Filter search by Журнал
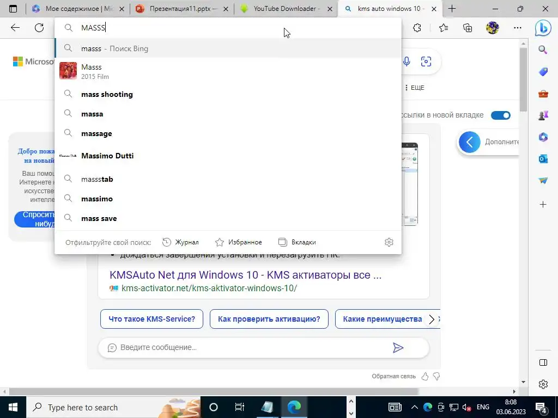Screen dimensions: 558x418 (180, 242)
